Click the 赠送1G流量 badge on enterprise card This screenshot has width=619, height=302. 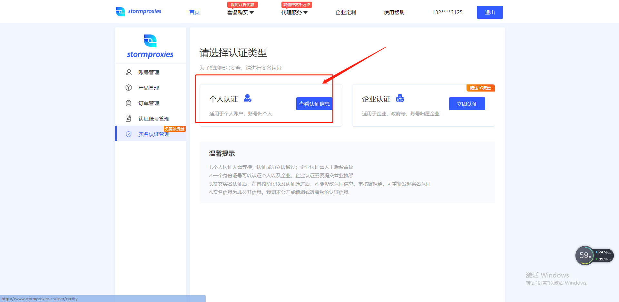[480, 88]
